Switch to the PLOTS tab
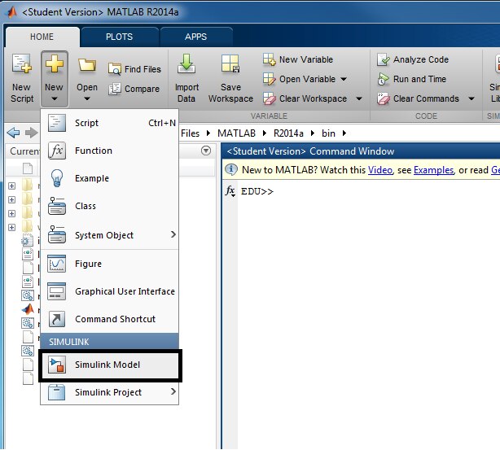The width and height of the screenshot is (500, 450). tap(119, 37)
